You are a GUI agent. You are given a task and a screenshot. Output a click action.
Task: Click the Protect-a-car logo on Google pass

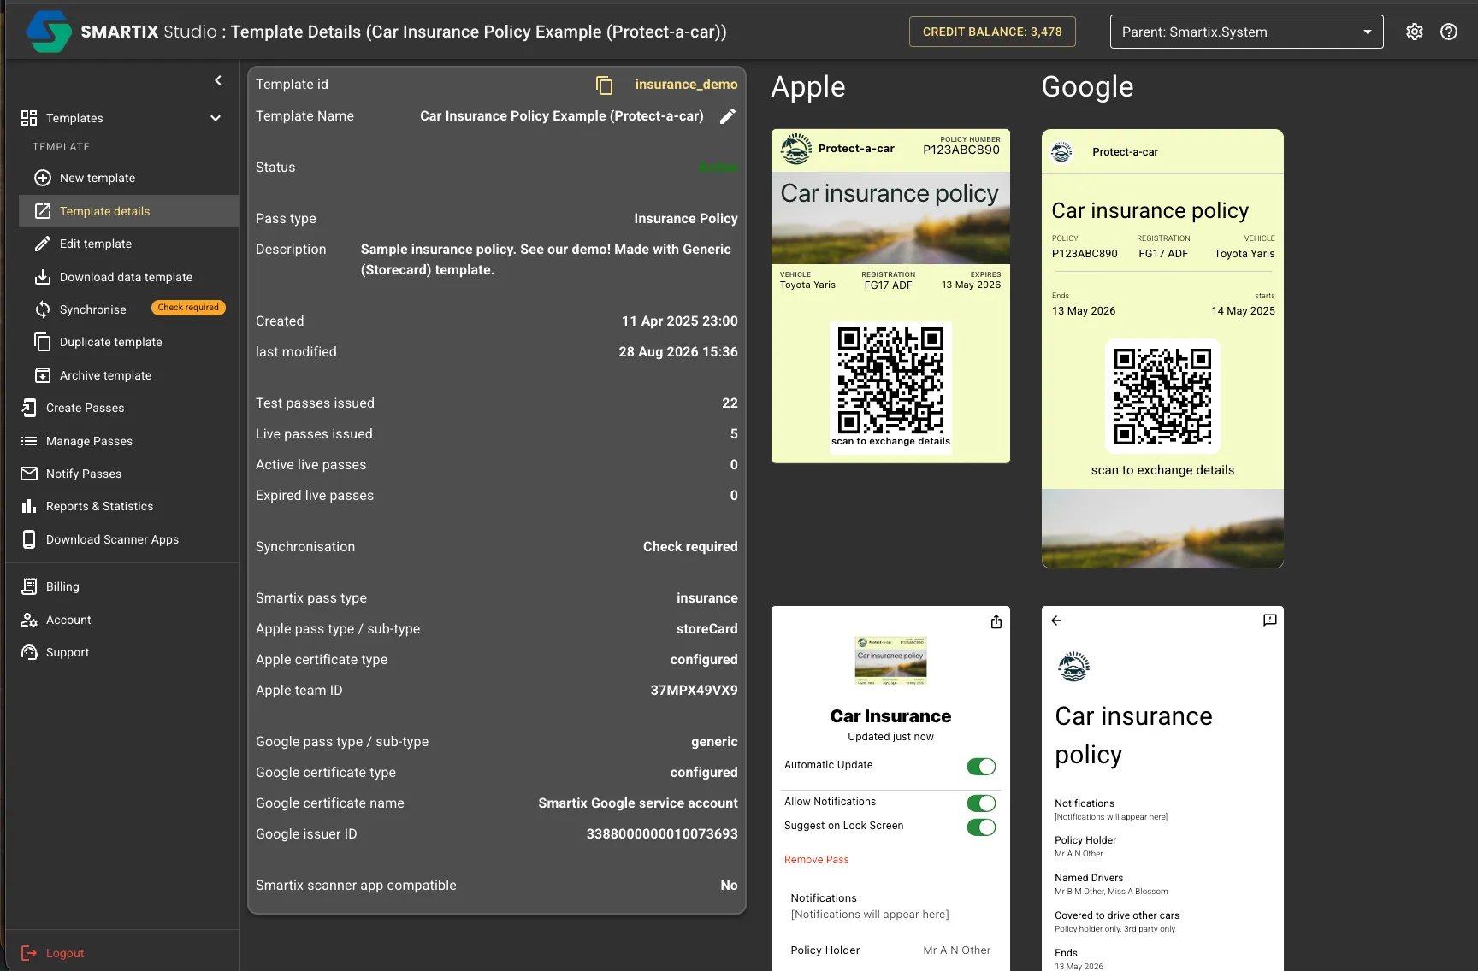1061,152
